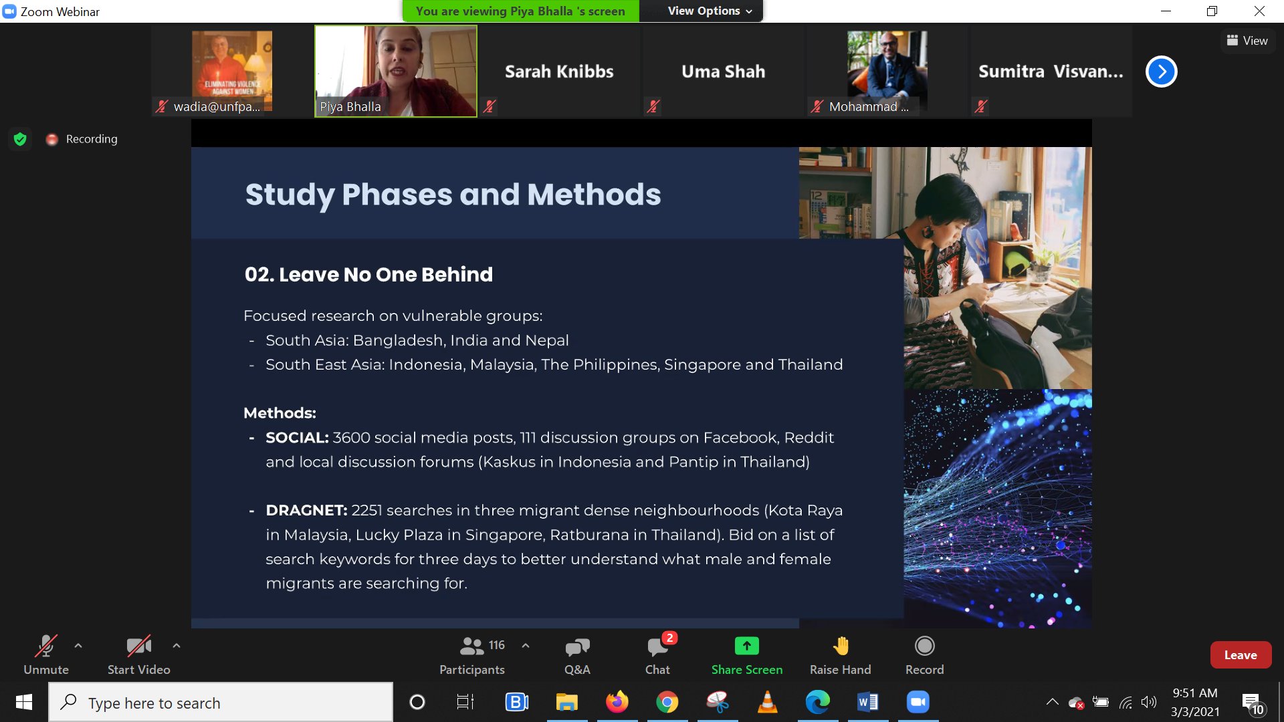Viewport: 1284px width, 722px height.
Task: Click the green encryption shield icon
Action: click(x=20, y=139)
